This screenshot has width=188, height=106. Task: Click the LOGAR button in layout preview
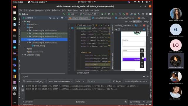tap(134, 59)
